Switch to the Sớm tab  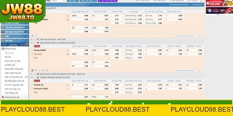point(5,45)
